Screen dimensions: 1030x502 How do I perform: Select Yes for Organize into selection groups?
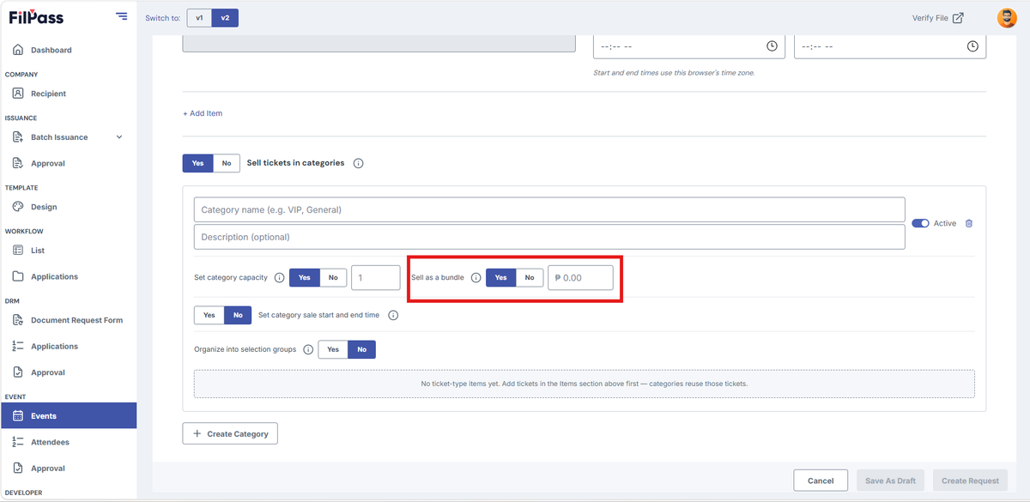(x=333, y=350)
